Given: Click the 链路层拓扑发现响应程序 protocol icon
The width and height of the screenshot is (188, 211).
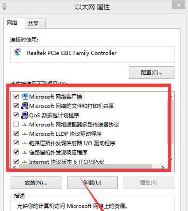Looking at the screenshot, I should (25, 153).
